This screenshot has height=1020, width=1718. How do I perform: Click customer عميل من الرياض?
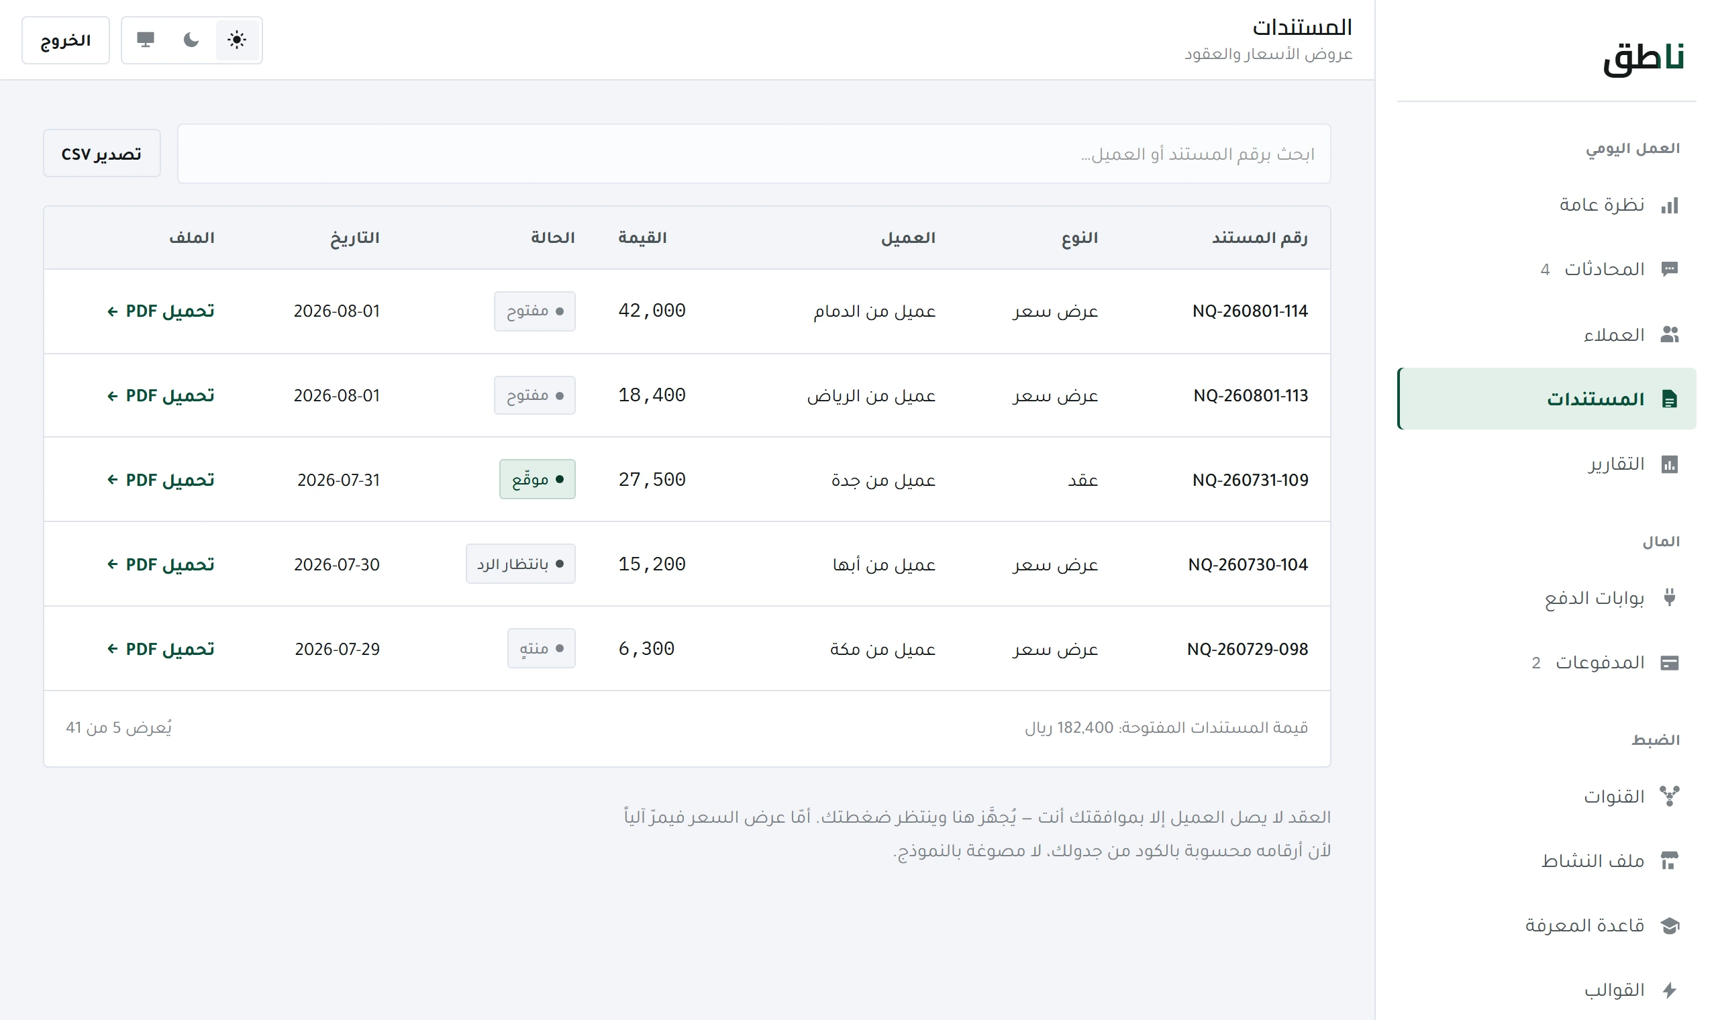point(871,396)
